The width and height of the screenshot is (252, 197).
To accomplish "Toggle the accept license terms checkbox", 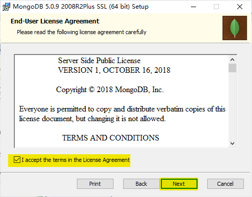I will click(17, 160).
